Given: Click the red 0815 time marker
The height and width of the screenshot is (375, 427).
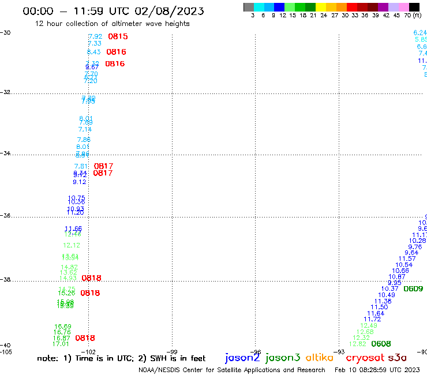Looking at the screenshot, I should coord(118,36).
